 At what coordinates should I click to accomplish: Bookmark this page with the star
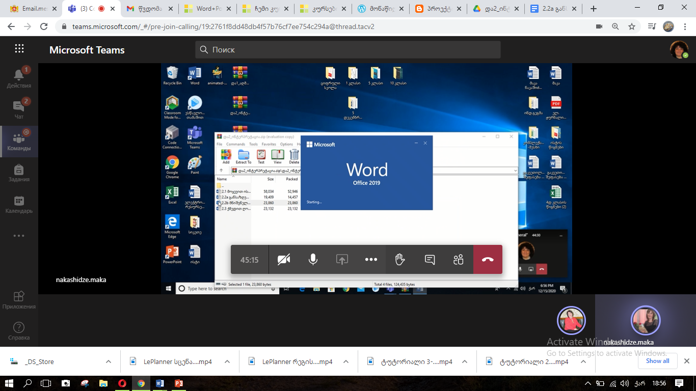point(632,26)
